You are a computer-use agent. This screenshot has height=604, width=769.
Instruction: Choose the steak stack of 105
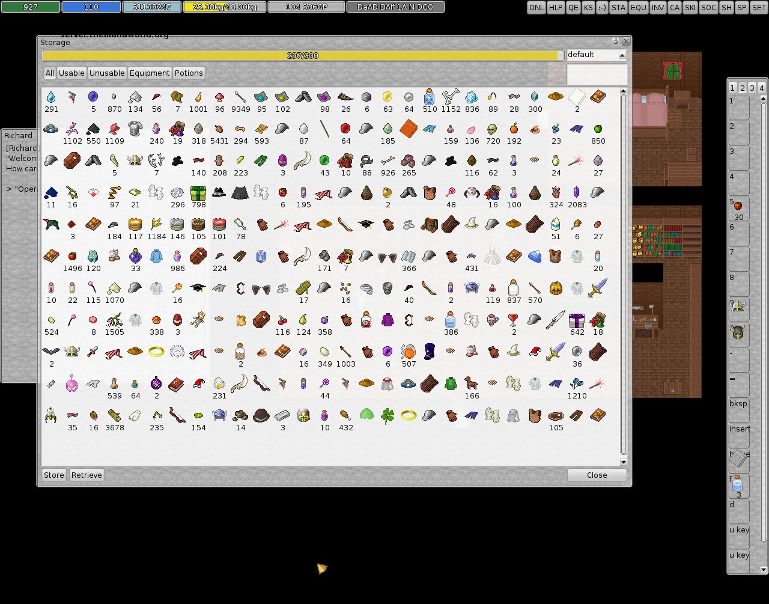click(x=556, y=415)
